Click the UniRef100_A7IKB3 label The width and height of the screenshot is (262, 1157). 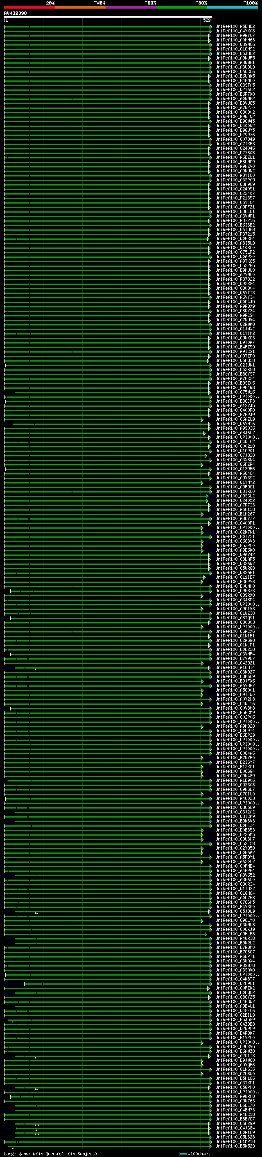[235, 144]
